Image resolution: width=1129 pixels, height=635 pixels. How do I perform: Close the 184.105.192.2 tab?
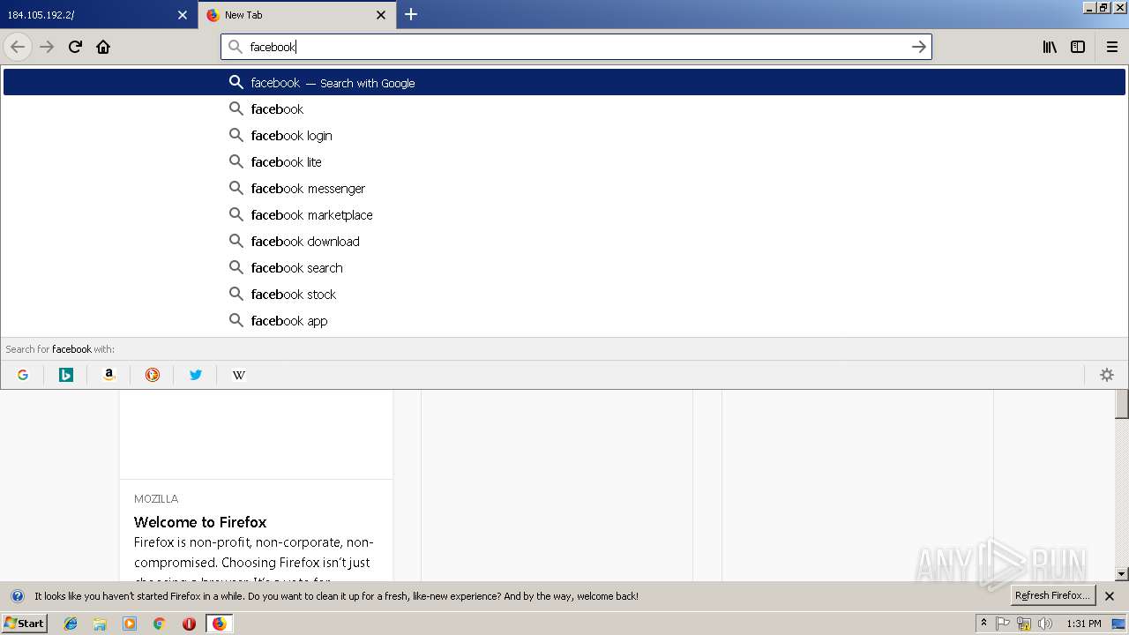[183, 15]
